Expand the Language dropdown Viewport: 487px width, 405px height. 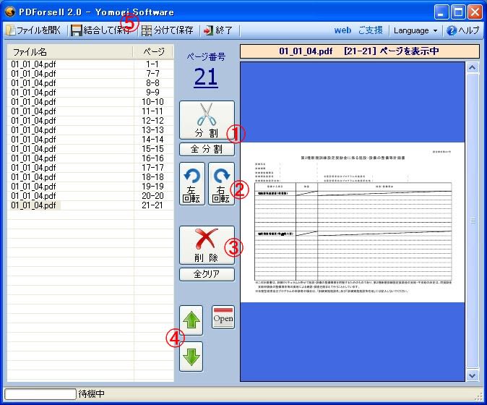click(415, 31)
